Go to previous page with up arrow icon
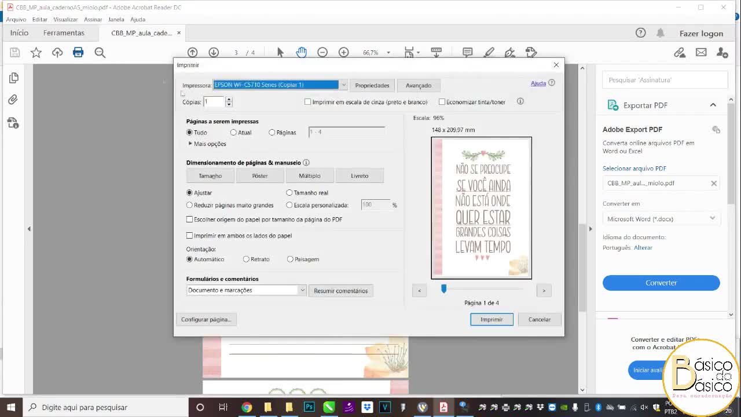 click(193, 53)
